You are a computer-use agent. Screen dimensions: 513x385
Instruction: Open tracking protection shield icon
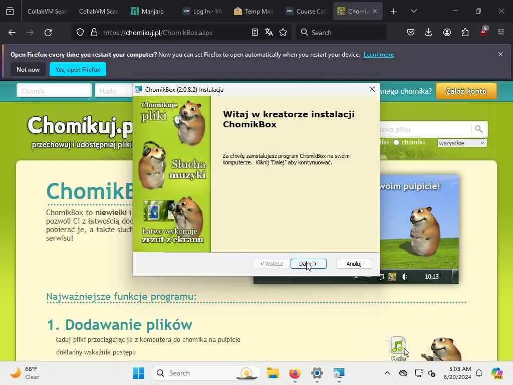coord(80,33)
